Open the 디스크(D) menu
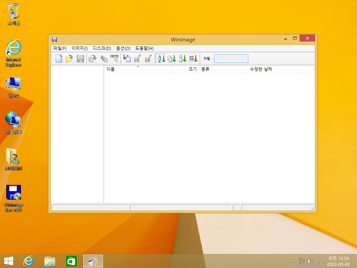 [x=102, y=48]
